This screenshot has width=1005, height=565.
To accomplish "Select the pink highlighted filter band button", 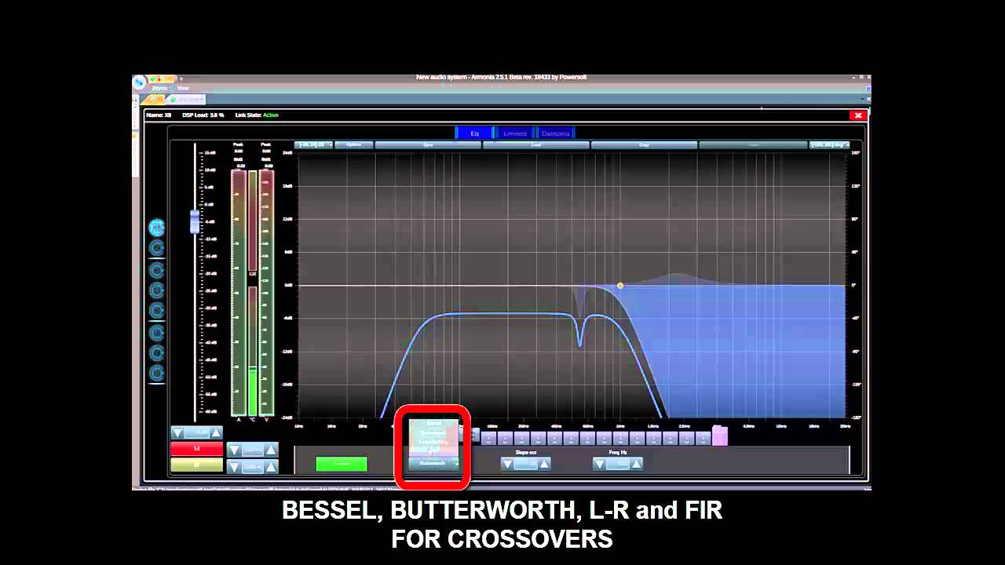I will click(x=720, y=437).
